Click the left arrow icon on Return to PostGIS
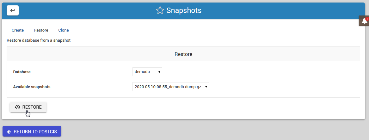Screen dimensions: 369x140 9,132
